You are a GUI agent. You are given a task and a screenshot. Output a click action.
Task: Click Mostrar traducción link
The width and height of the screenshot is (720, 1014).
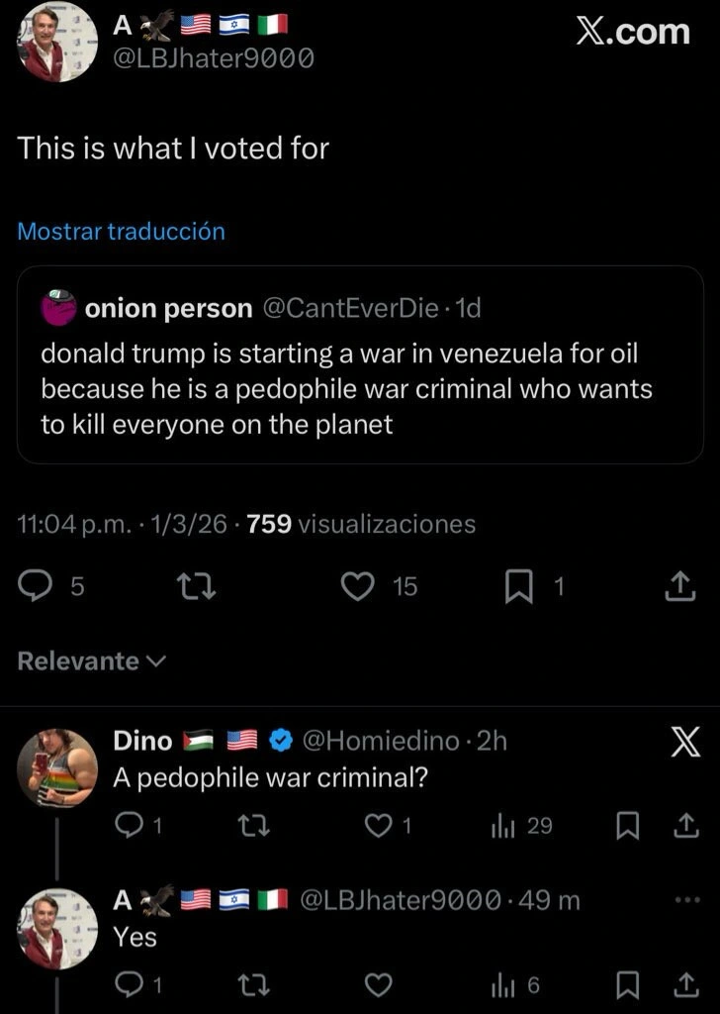(122, 232)
